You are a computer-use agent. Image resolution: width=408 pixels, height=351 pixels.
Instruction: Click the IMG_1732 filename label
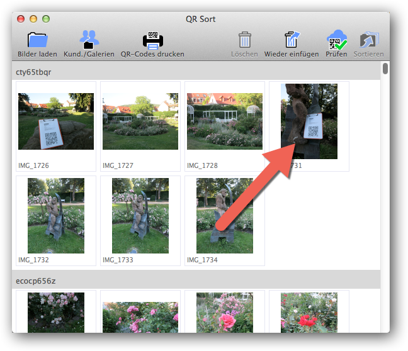[33, 260]
